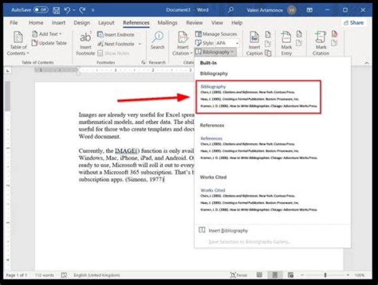Select the built-in Bibliography thumbnail
Image resolution: width=378 pixels, height=285 pixels.
click(258, 97)
